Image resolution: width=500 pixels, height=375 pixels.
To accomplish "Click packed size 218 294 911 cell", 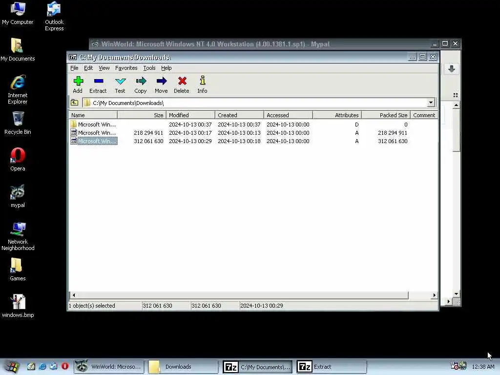I will [393, 133].
